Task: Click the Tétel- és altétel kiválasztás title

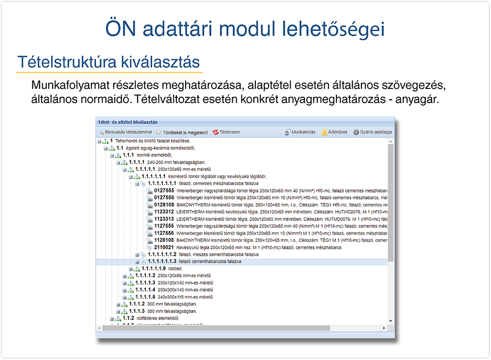Action: point(128,122)
